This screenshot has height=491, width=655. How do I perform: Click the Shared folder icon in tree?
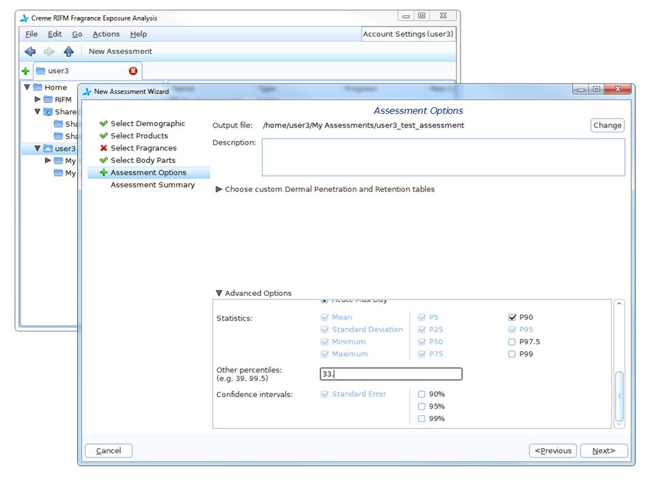tap(48, 111)
